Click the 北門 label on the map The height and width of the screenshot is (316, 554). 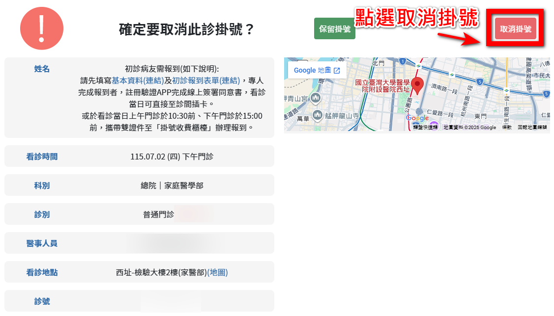point(378,63)
